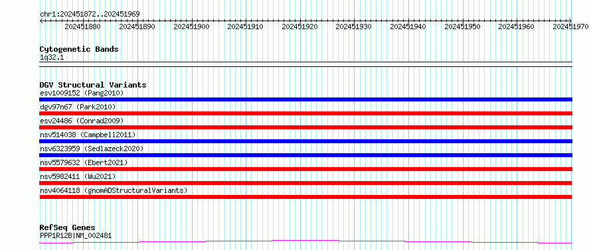Screen dimensions: 591x250
Task: Click the red bar for nsv4064118
Action: (305, 197)
